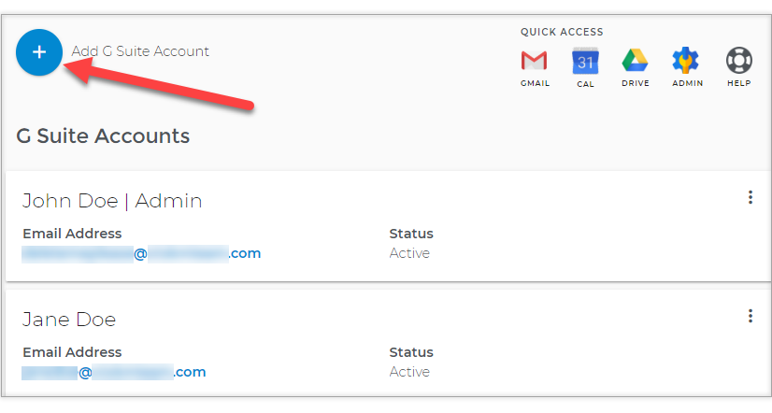The height and width of the screenshot is (413, 772).
Task: Open John Doe's three-dot options menu
Action: click(x=751, y=197)
